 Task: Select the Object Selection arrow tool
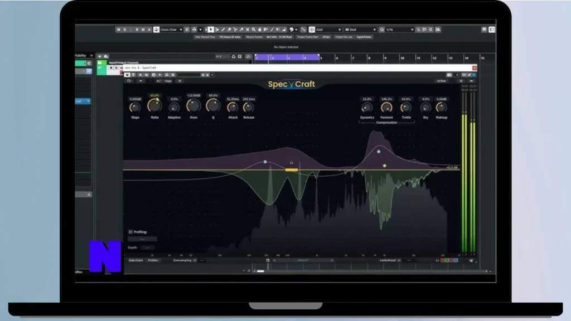(211, 30)
